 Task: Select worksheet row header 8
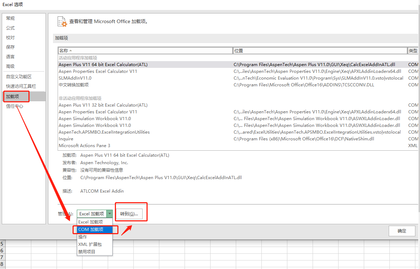coord(2,264)
